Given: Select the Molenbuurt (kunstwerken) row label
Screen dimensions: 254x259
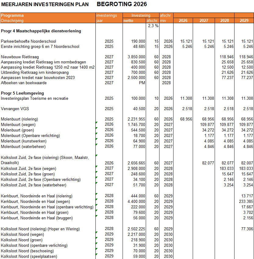Looking at the screenshot, I should coord(23,141).
